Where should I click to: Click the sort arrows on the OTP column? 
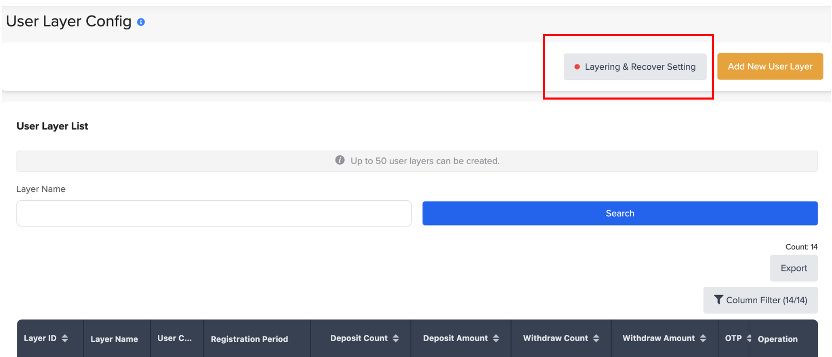tap(749, 338)
